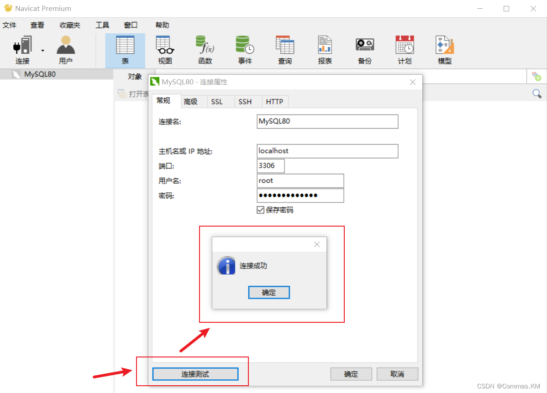Click the host field containing localhost
The width and height of the screenshot is (547, 393).
(x=327, y=151)
